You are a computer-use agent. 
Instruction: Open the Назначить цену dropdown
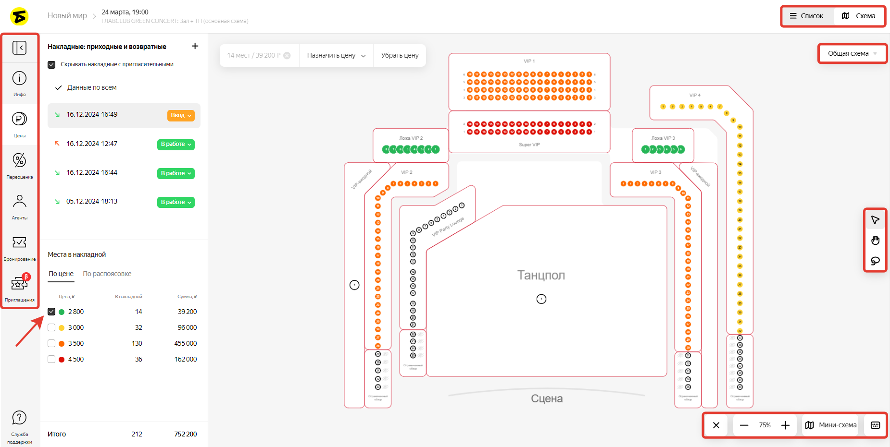(x=336, y=55)
